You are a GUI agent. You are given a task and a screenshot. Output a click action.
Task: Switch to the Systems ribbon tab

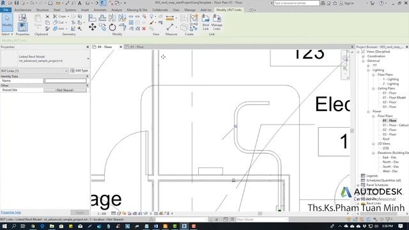[x=70, y=10]
